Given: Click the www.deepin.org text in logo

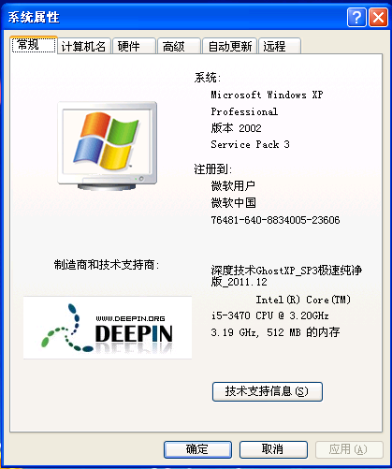Looking at the screenshot, I should (x=130, y=318).
